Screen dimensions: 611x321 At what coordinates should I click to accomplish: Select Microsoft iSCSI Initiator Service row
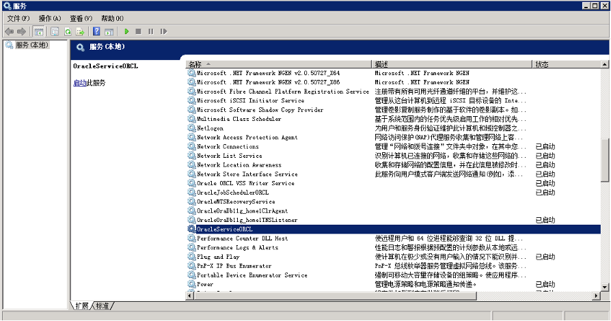394,101
